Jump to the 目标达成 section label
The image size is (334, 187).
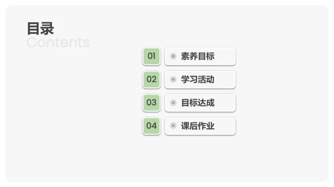click(x=198, y=103)
